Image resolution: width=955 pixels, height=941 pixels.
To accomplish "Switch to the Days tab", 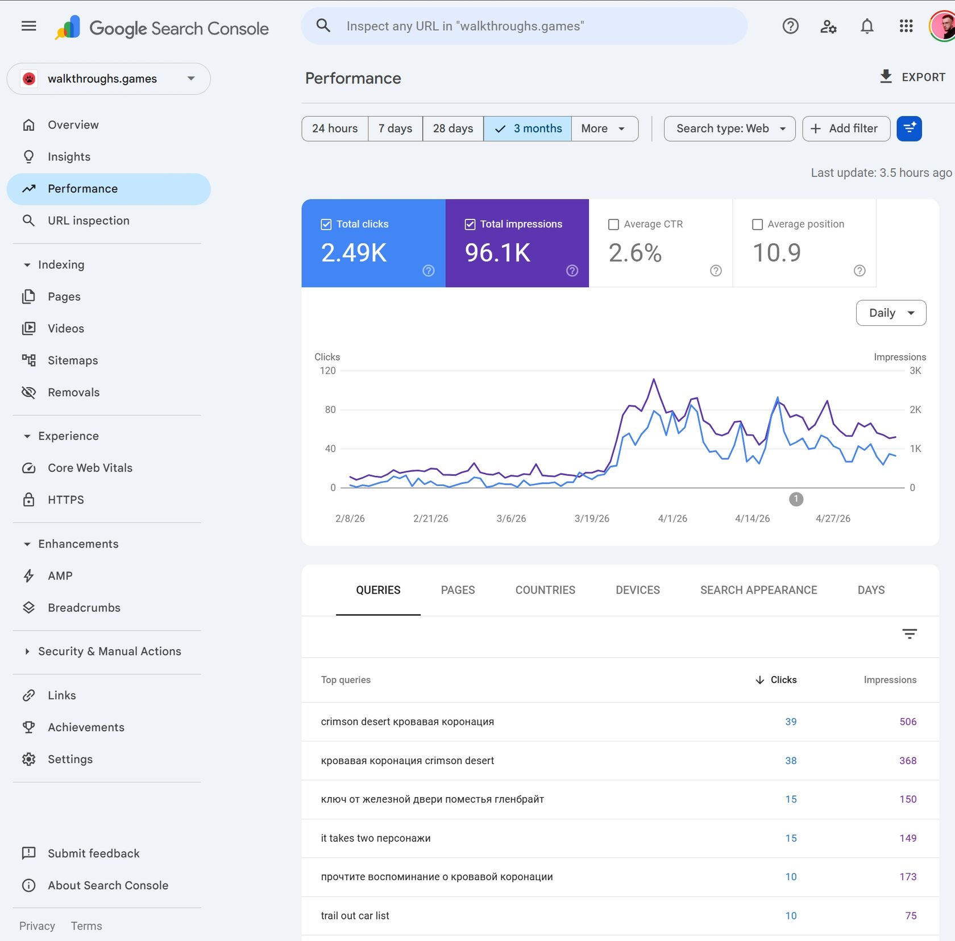I will tap(871, 590).
